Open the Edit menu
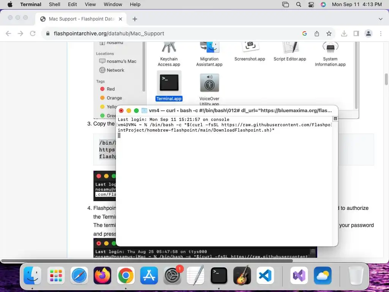Viewport: 389px width, 292px height. point(73,5)
